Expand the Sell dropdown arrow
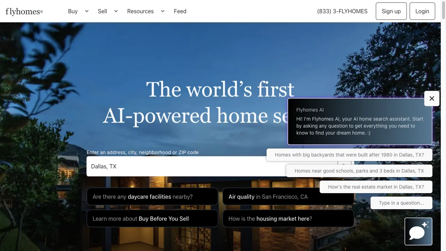 coord(116,11)
